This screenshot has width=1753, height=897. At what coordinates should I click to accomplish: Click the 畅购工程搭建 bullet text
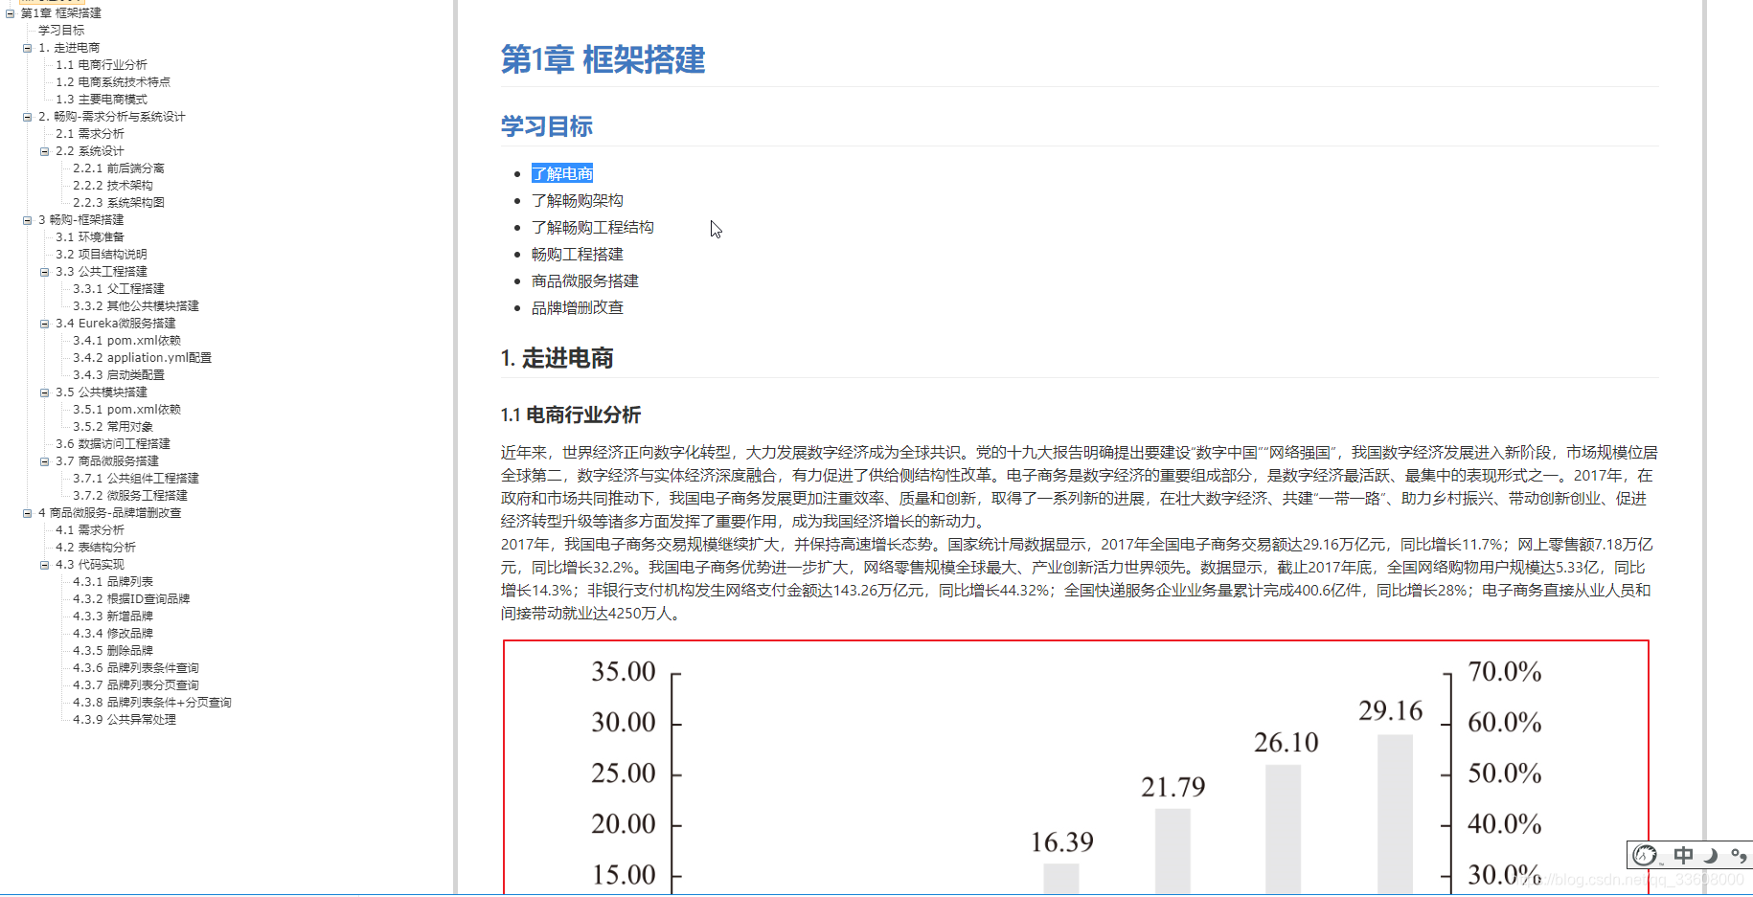click(578, 254)
